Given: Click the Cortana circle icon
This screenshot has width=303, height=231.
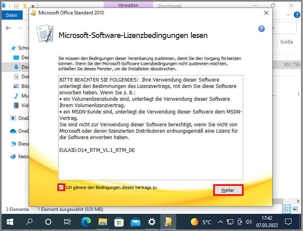Looking at the screenshot, I should (x=48, y=222).
